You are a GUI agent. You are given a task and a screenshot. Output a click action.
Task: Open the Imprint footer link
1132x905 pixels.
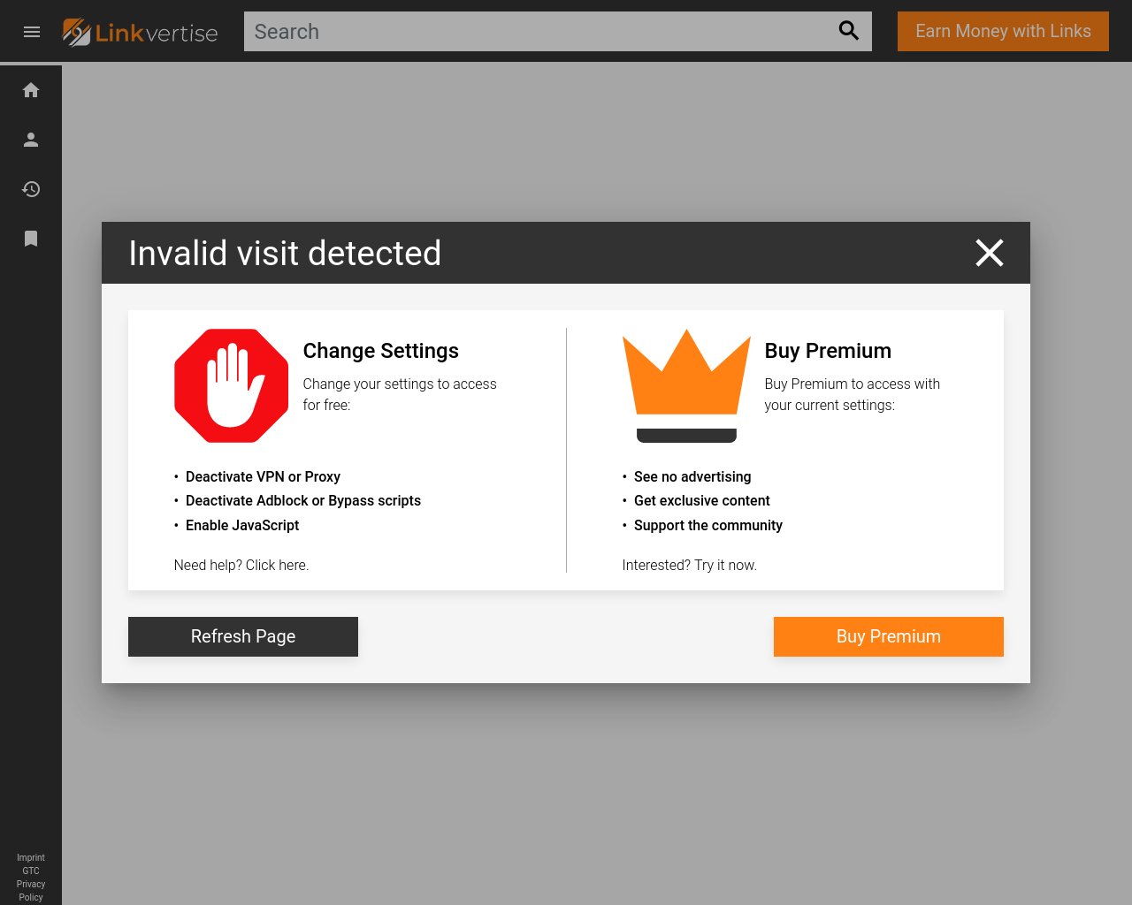[x=31, y=857]
